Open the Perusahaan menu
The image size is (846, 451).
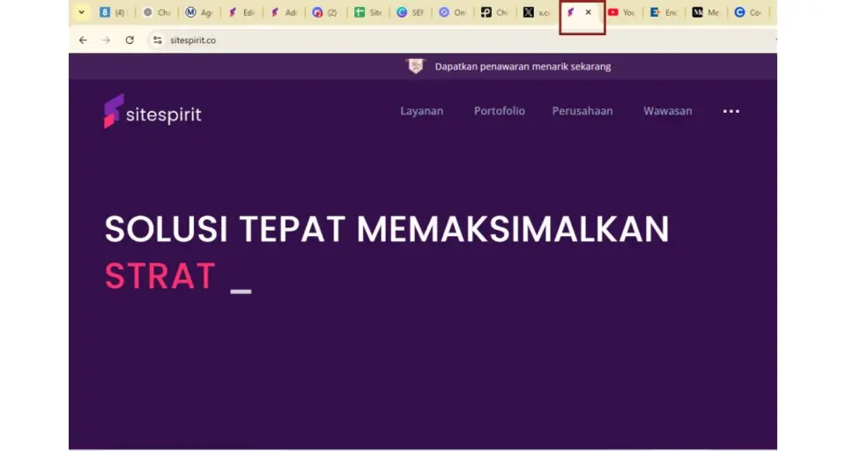pos(583,111)
